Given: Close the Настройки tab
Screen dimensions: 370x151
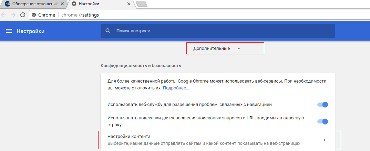Looking at the screenshot, I should pos(129,4).
